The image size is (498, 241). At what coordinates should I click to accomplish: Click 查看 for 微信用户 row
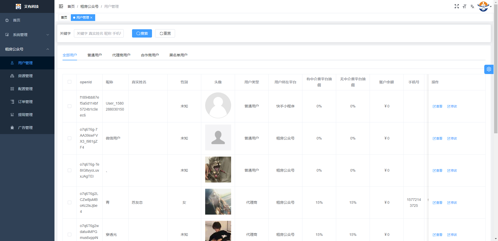coord(438,138)
